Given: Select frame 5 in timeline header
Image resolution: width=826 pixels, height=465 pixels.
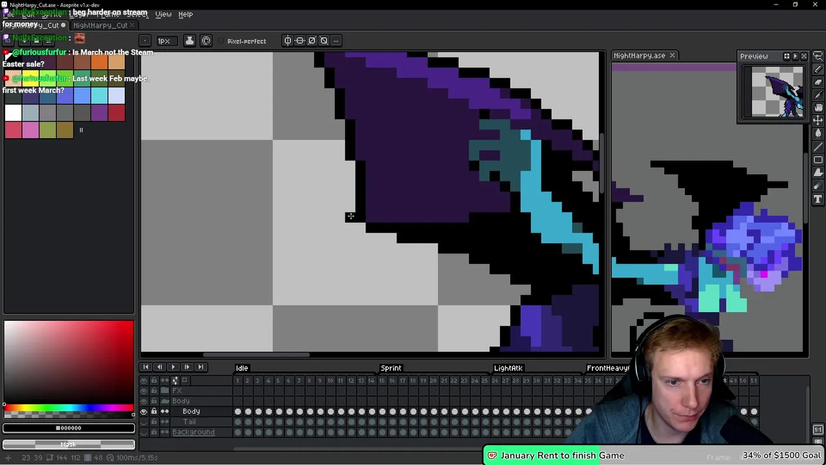Looking at the screenshot, I should pos(278,380).
